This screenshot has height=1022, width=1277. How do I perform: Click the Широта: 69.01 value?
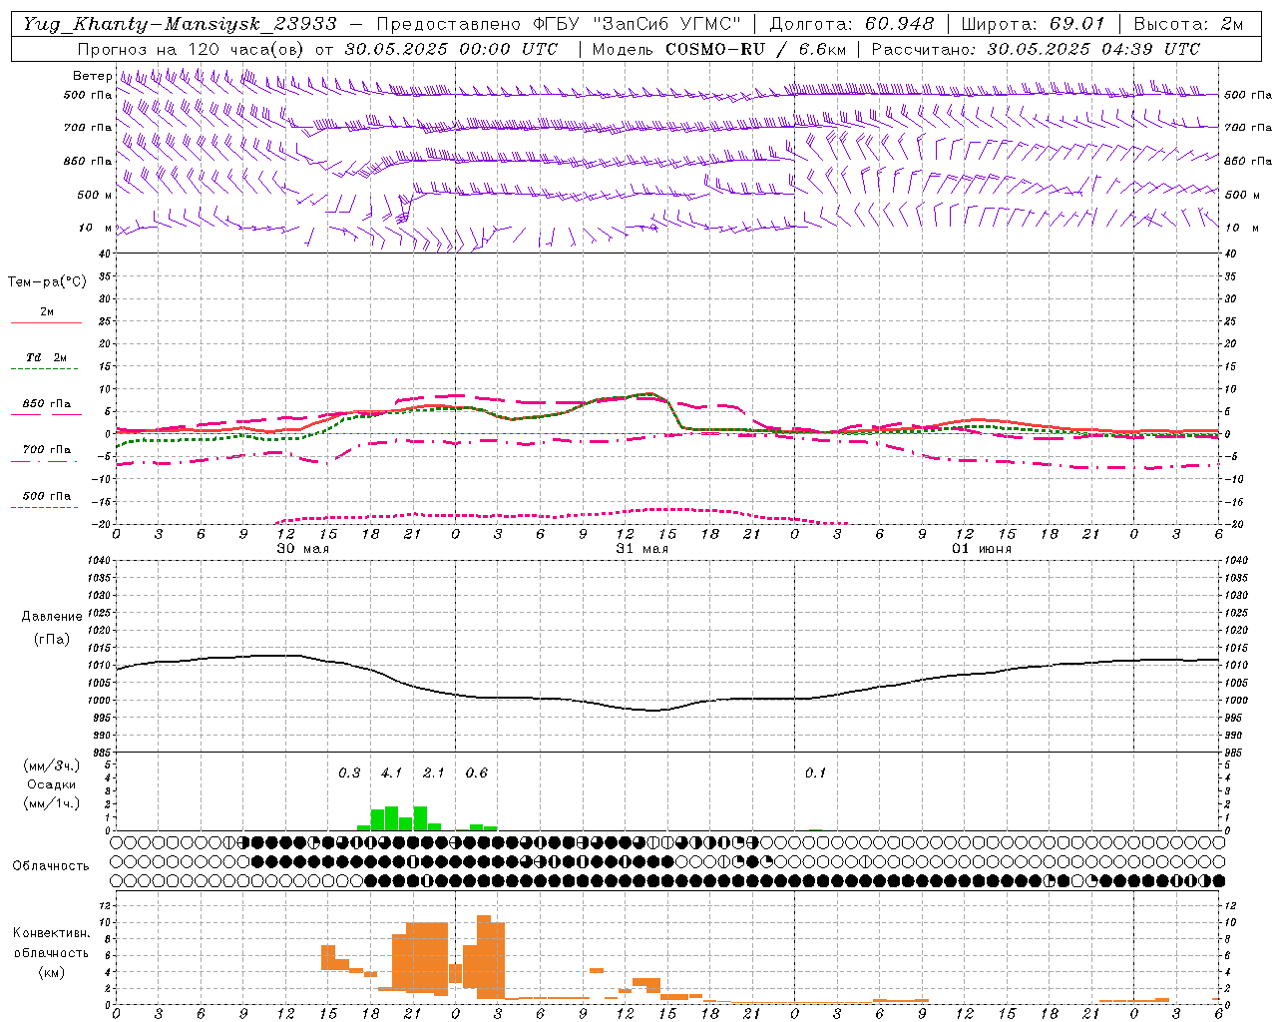coord(1033,24)
